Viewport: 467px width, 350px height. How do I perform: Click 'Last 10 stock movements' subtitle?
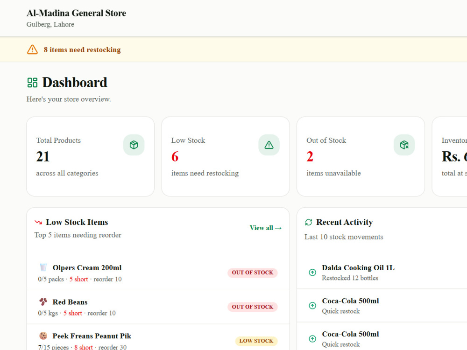pos(344,237)
